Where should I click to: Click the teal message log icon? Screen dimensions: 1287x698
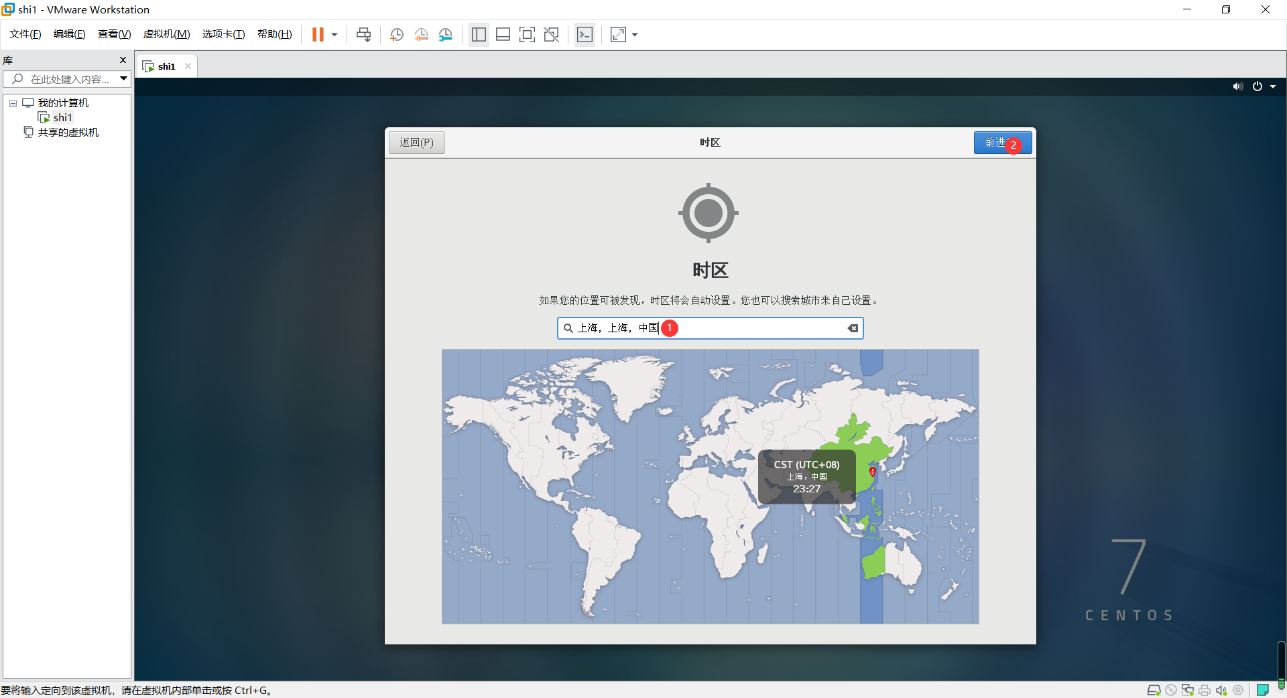click(x=1263, y=690)
